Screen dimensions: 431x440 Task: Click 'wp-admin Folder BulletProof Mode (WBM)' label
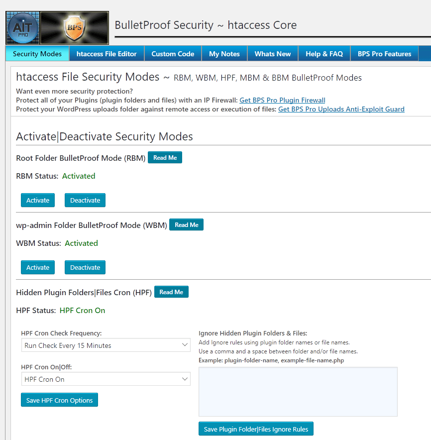[x=92, y=225]
